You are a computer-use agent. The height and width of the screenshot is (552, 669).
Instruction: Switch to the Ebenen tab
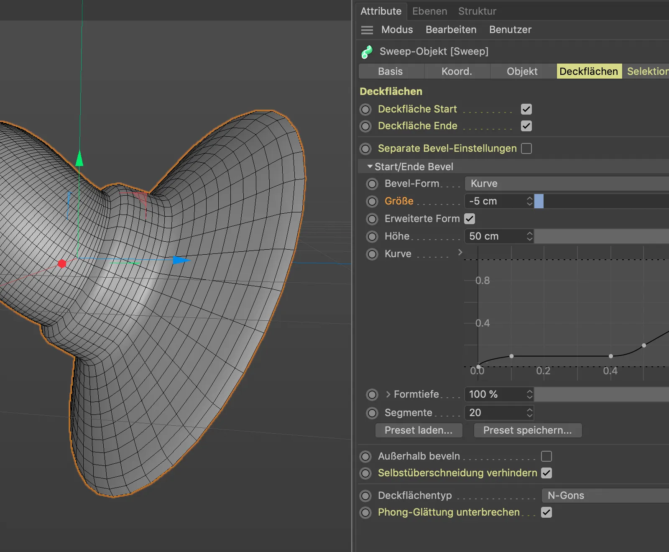click(x=429, y=11)
